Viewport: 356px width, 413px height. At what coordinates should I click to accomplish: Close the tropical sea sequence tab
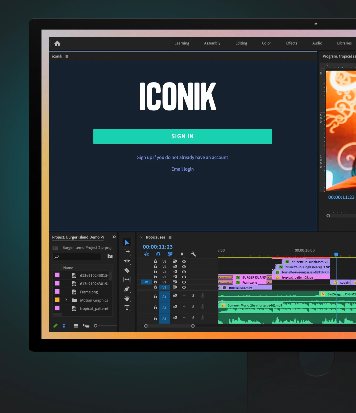click(141, 237)
